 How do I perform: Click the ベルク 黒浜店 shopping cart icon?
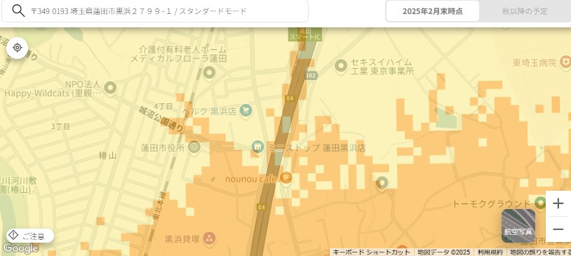coord(246,110)
